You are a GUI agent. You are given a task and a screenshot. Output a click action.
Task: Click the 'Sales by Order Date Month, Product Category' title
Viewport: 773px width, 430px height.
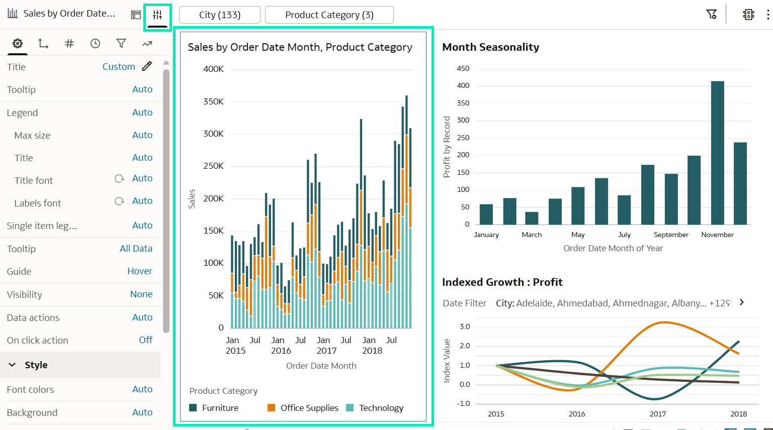(300, 47)
